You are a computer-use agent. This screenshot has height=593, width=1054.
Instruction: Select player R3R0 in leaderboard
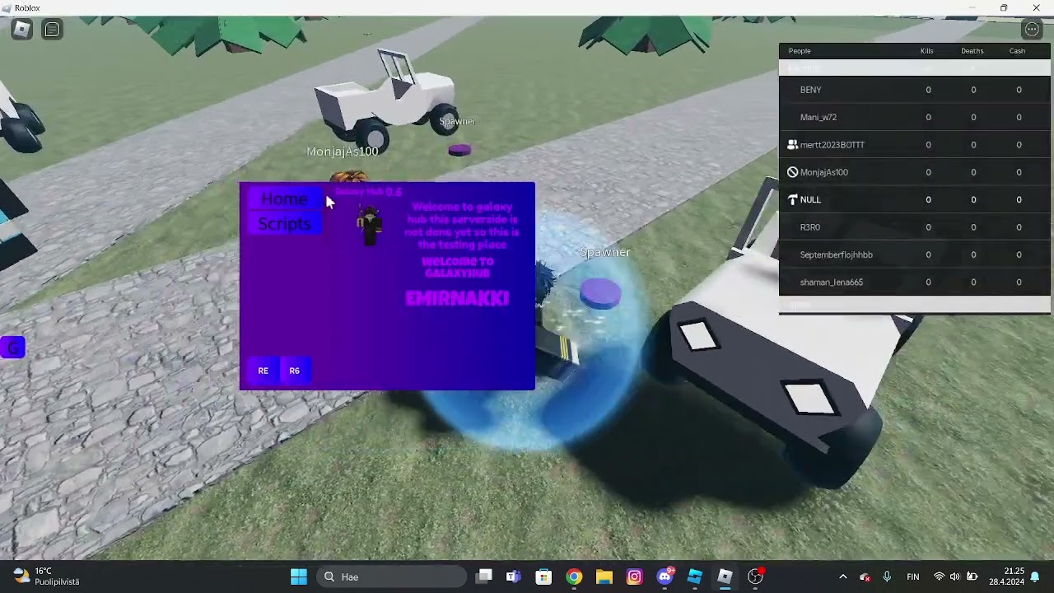pyautogui.click(x=915, y=227)
